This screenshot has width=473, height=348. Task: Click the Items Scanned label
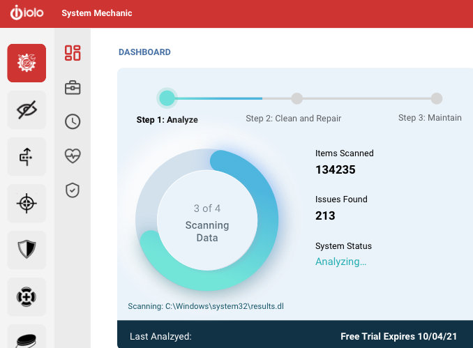coord(345,153)
